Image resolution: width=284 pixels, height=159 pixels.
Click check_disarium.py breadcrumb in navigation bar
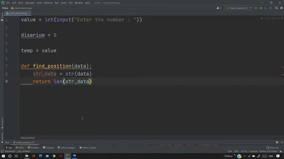pos(21,8)
